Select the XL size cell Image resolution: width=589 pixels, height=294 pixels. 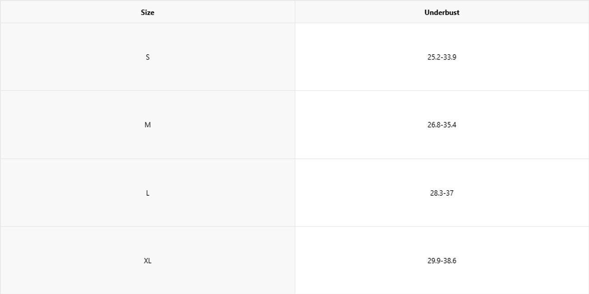point(148,261)
